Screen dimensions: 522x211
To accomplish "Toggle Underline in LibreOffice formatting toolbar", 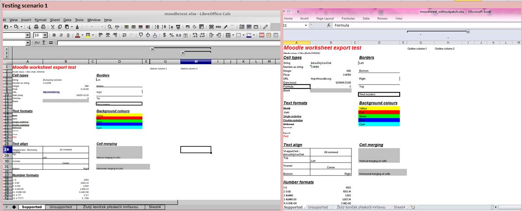I will click(68, 35).
